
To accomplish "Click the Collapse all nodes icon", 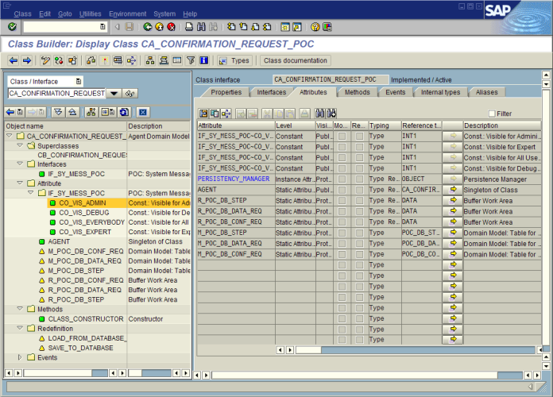I will click(72, 112).
